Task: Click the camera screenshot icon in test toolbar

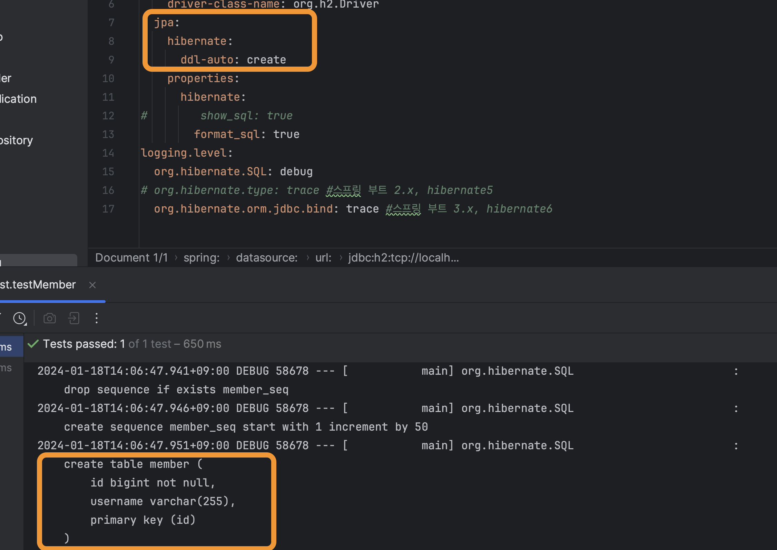Action: click(x=50, y=318)
